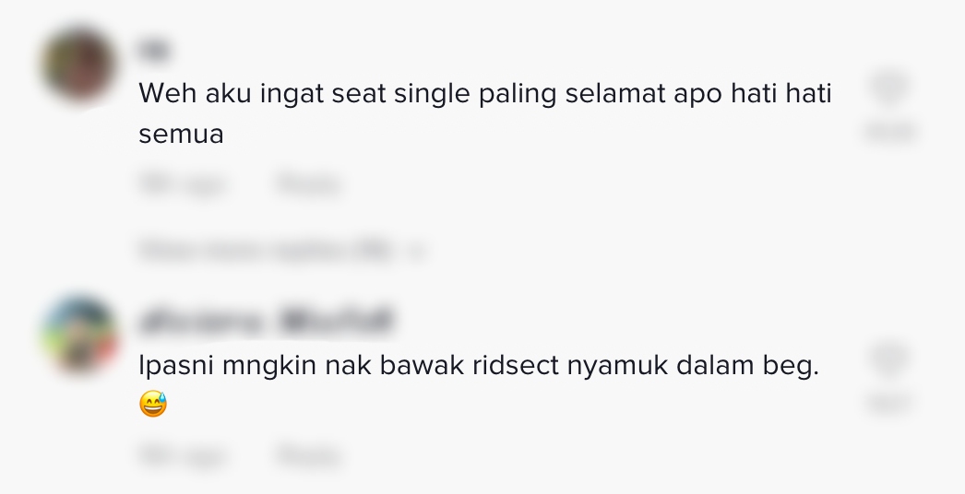Click the chevron beside 'View more replies'
The height and width of the screenshot is (494, 965).
tap(418, 251)
